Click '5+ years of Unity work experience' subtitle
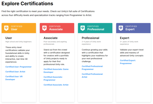 click(129, 43)
